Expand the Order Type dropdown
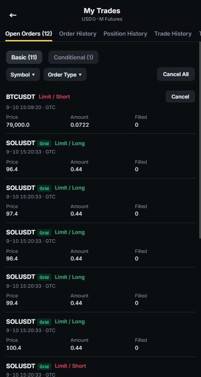 (65, 74)
